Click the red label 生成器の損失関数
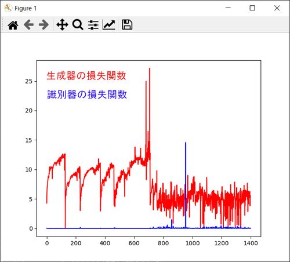Viewport: 290px width, 262px height. [x=86, y=76]
